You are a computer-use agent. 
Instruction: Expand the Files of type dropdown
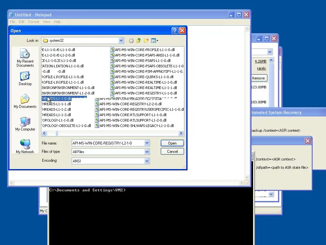(147, 152)
